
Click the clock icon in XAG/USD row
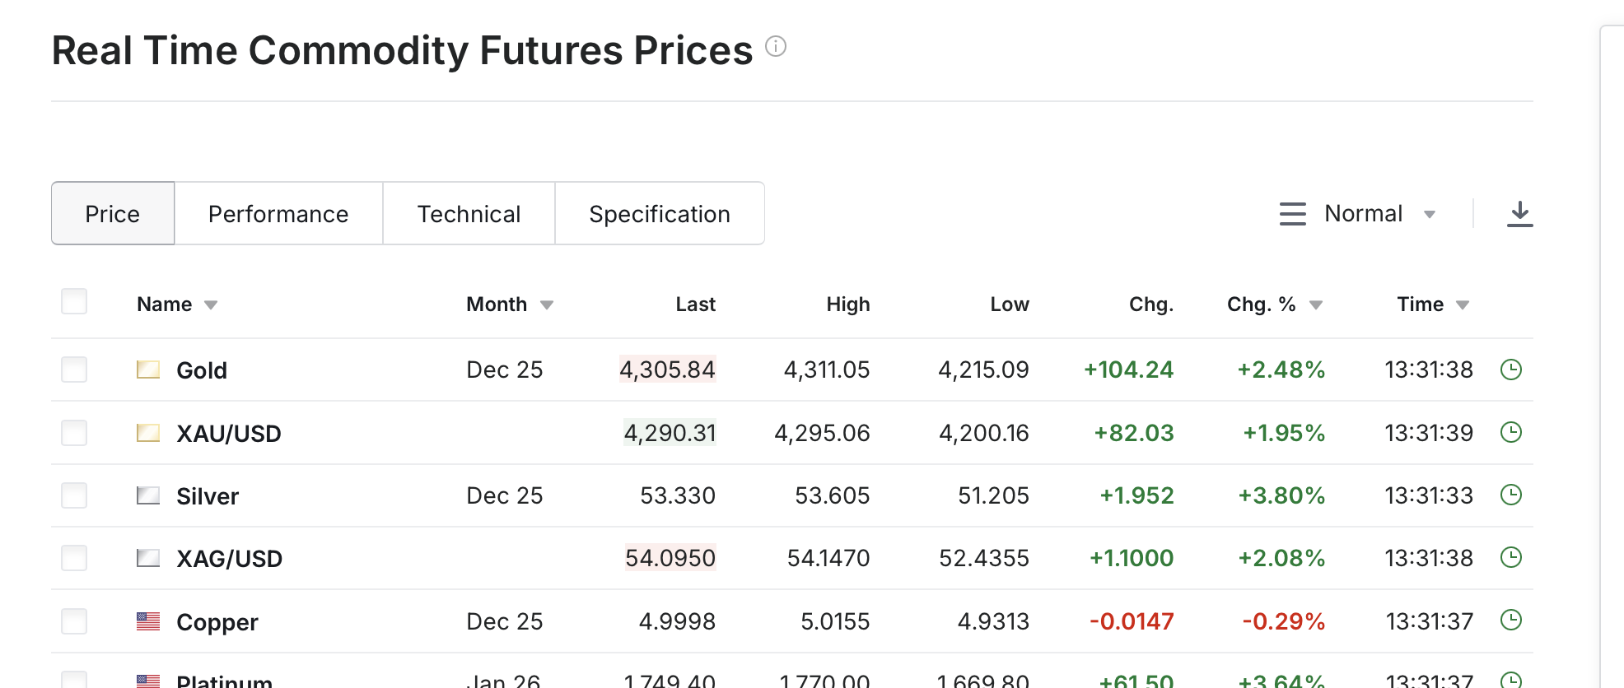pyautogui.click(x=1510, y=557)
